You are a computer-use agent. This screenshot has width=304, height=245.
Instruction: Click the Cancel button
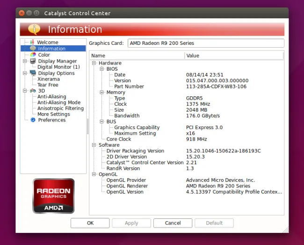pyautogui.click(x=173, y=223)
